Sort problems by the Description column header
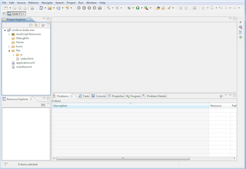Image resolution: width=246 pixels, height=169 pixels. pos(130,106)
